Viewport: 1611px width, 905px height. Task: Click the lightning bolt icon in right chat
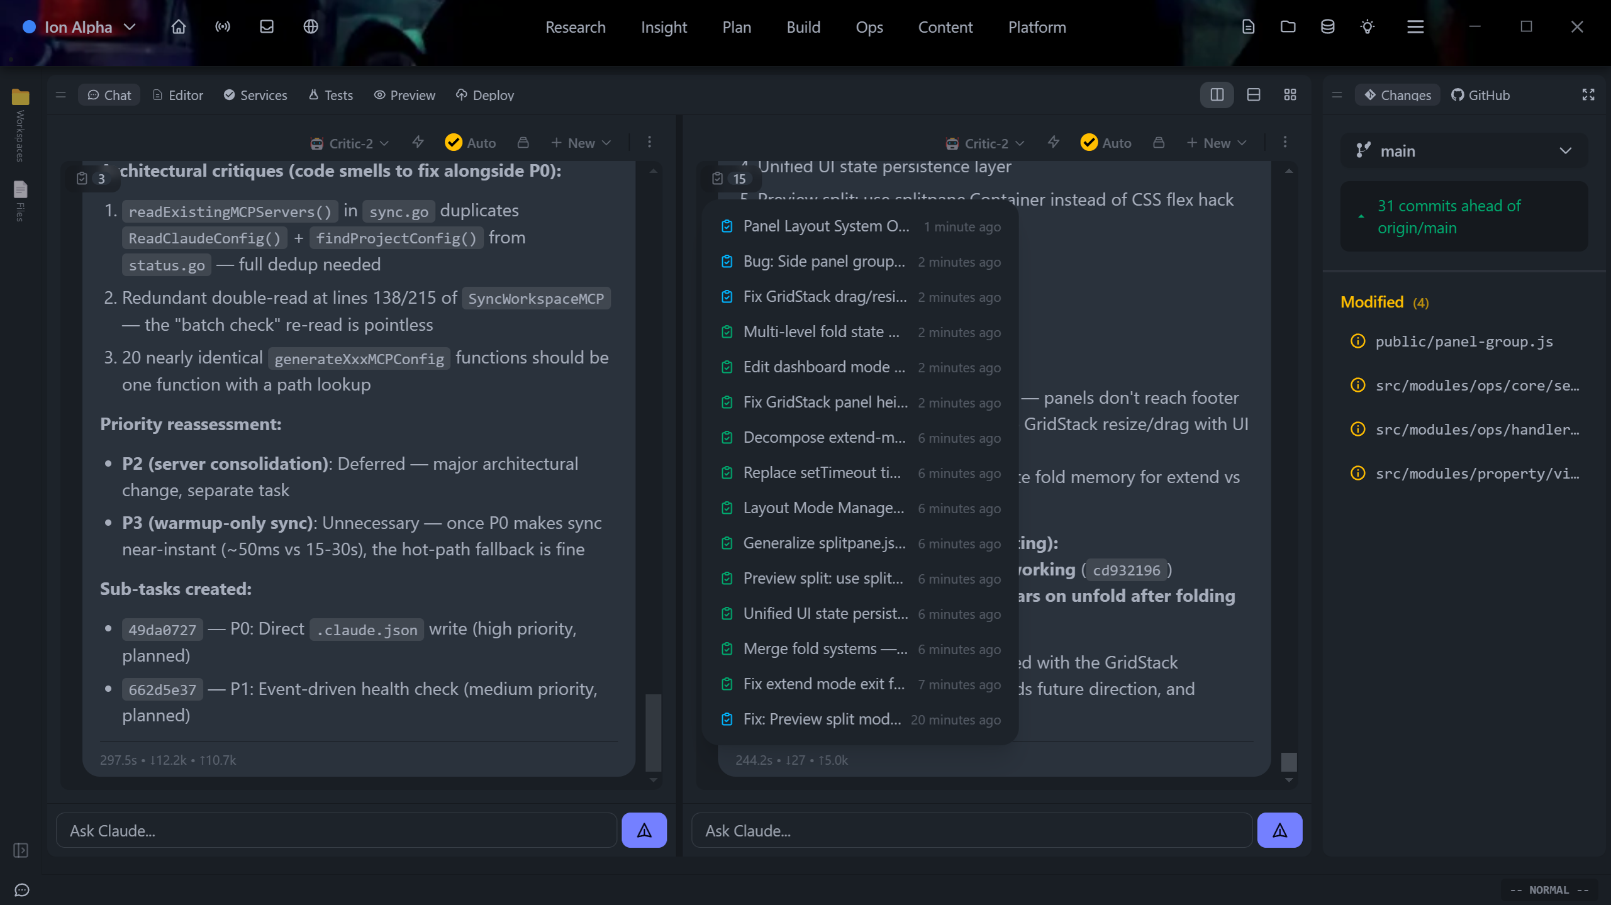point(1054,143)
